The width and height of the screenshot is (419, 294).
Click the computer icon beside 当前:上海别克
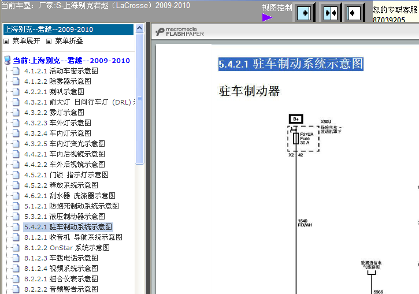pyautogui.click(x=8, y=60)
